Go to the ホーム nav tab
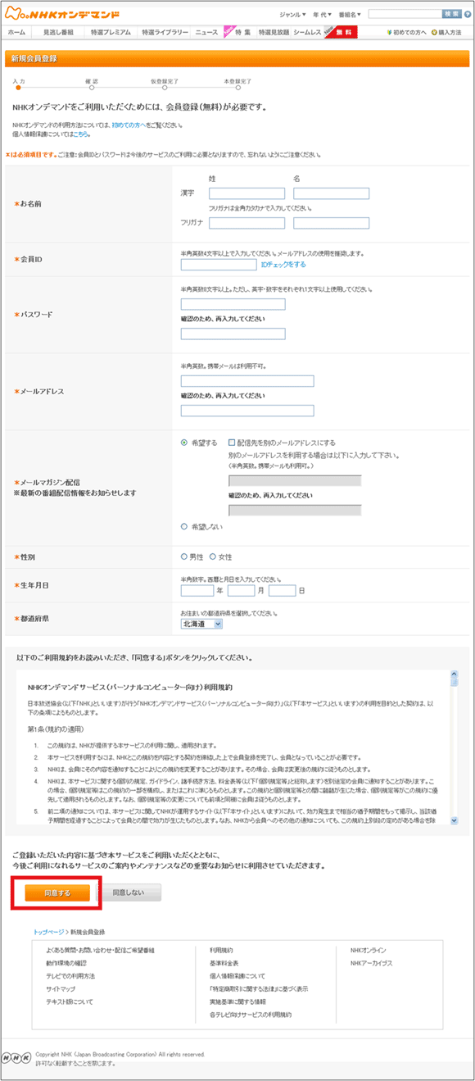Screen dimensions: 475x1081 click(16, 32)
